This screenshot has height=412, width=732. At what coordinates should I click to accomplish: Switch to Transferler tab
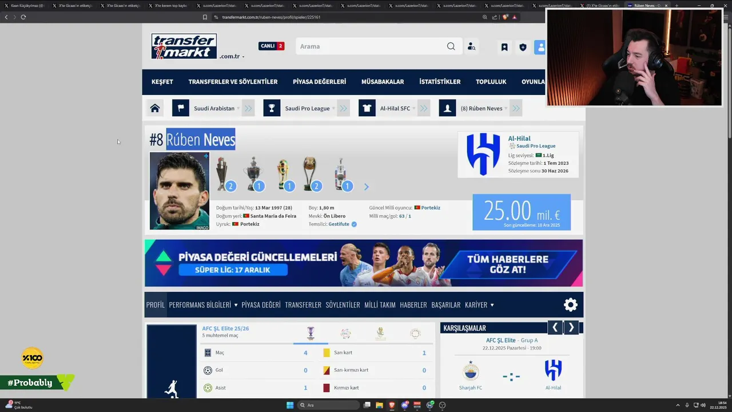click(x=303, y=305)
